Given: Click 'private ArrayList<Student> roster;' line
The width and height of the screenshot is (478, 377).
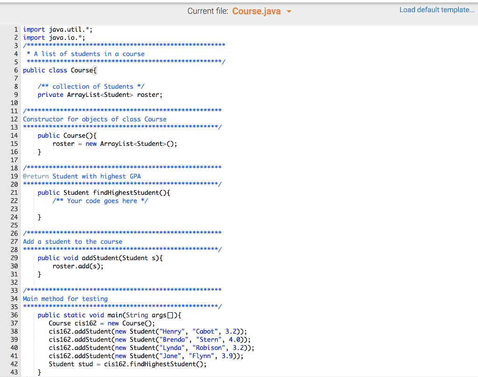Looking at the screenshot, I should click(x=100, y=95).
